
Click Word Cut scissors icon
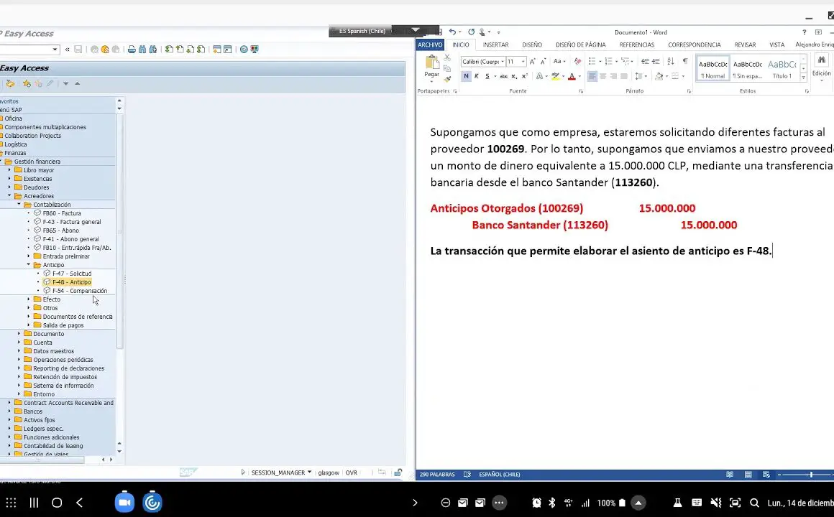tap(447, 57)
